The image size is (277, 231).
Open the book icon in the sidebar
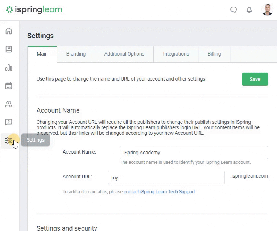point(9,49)
